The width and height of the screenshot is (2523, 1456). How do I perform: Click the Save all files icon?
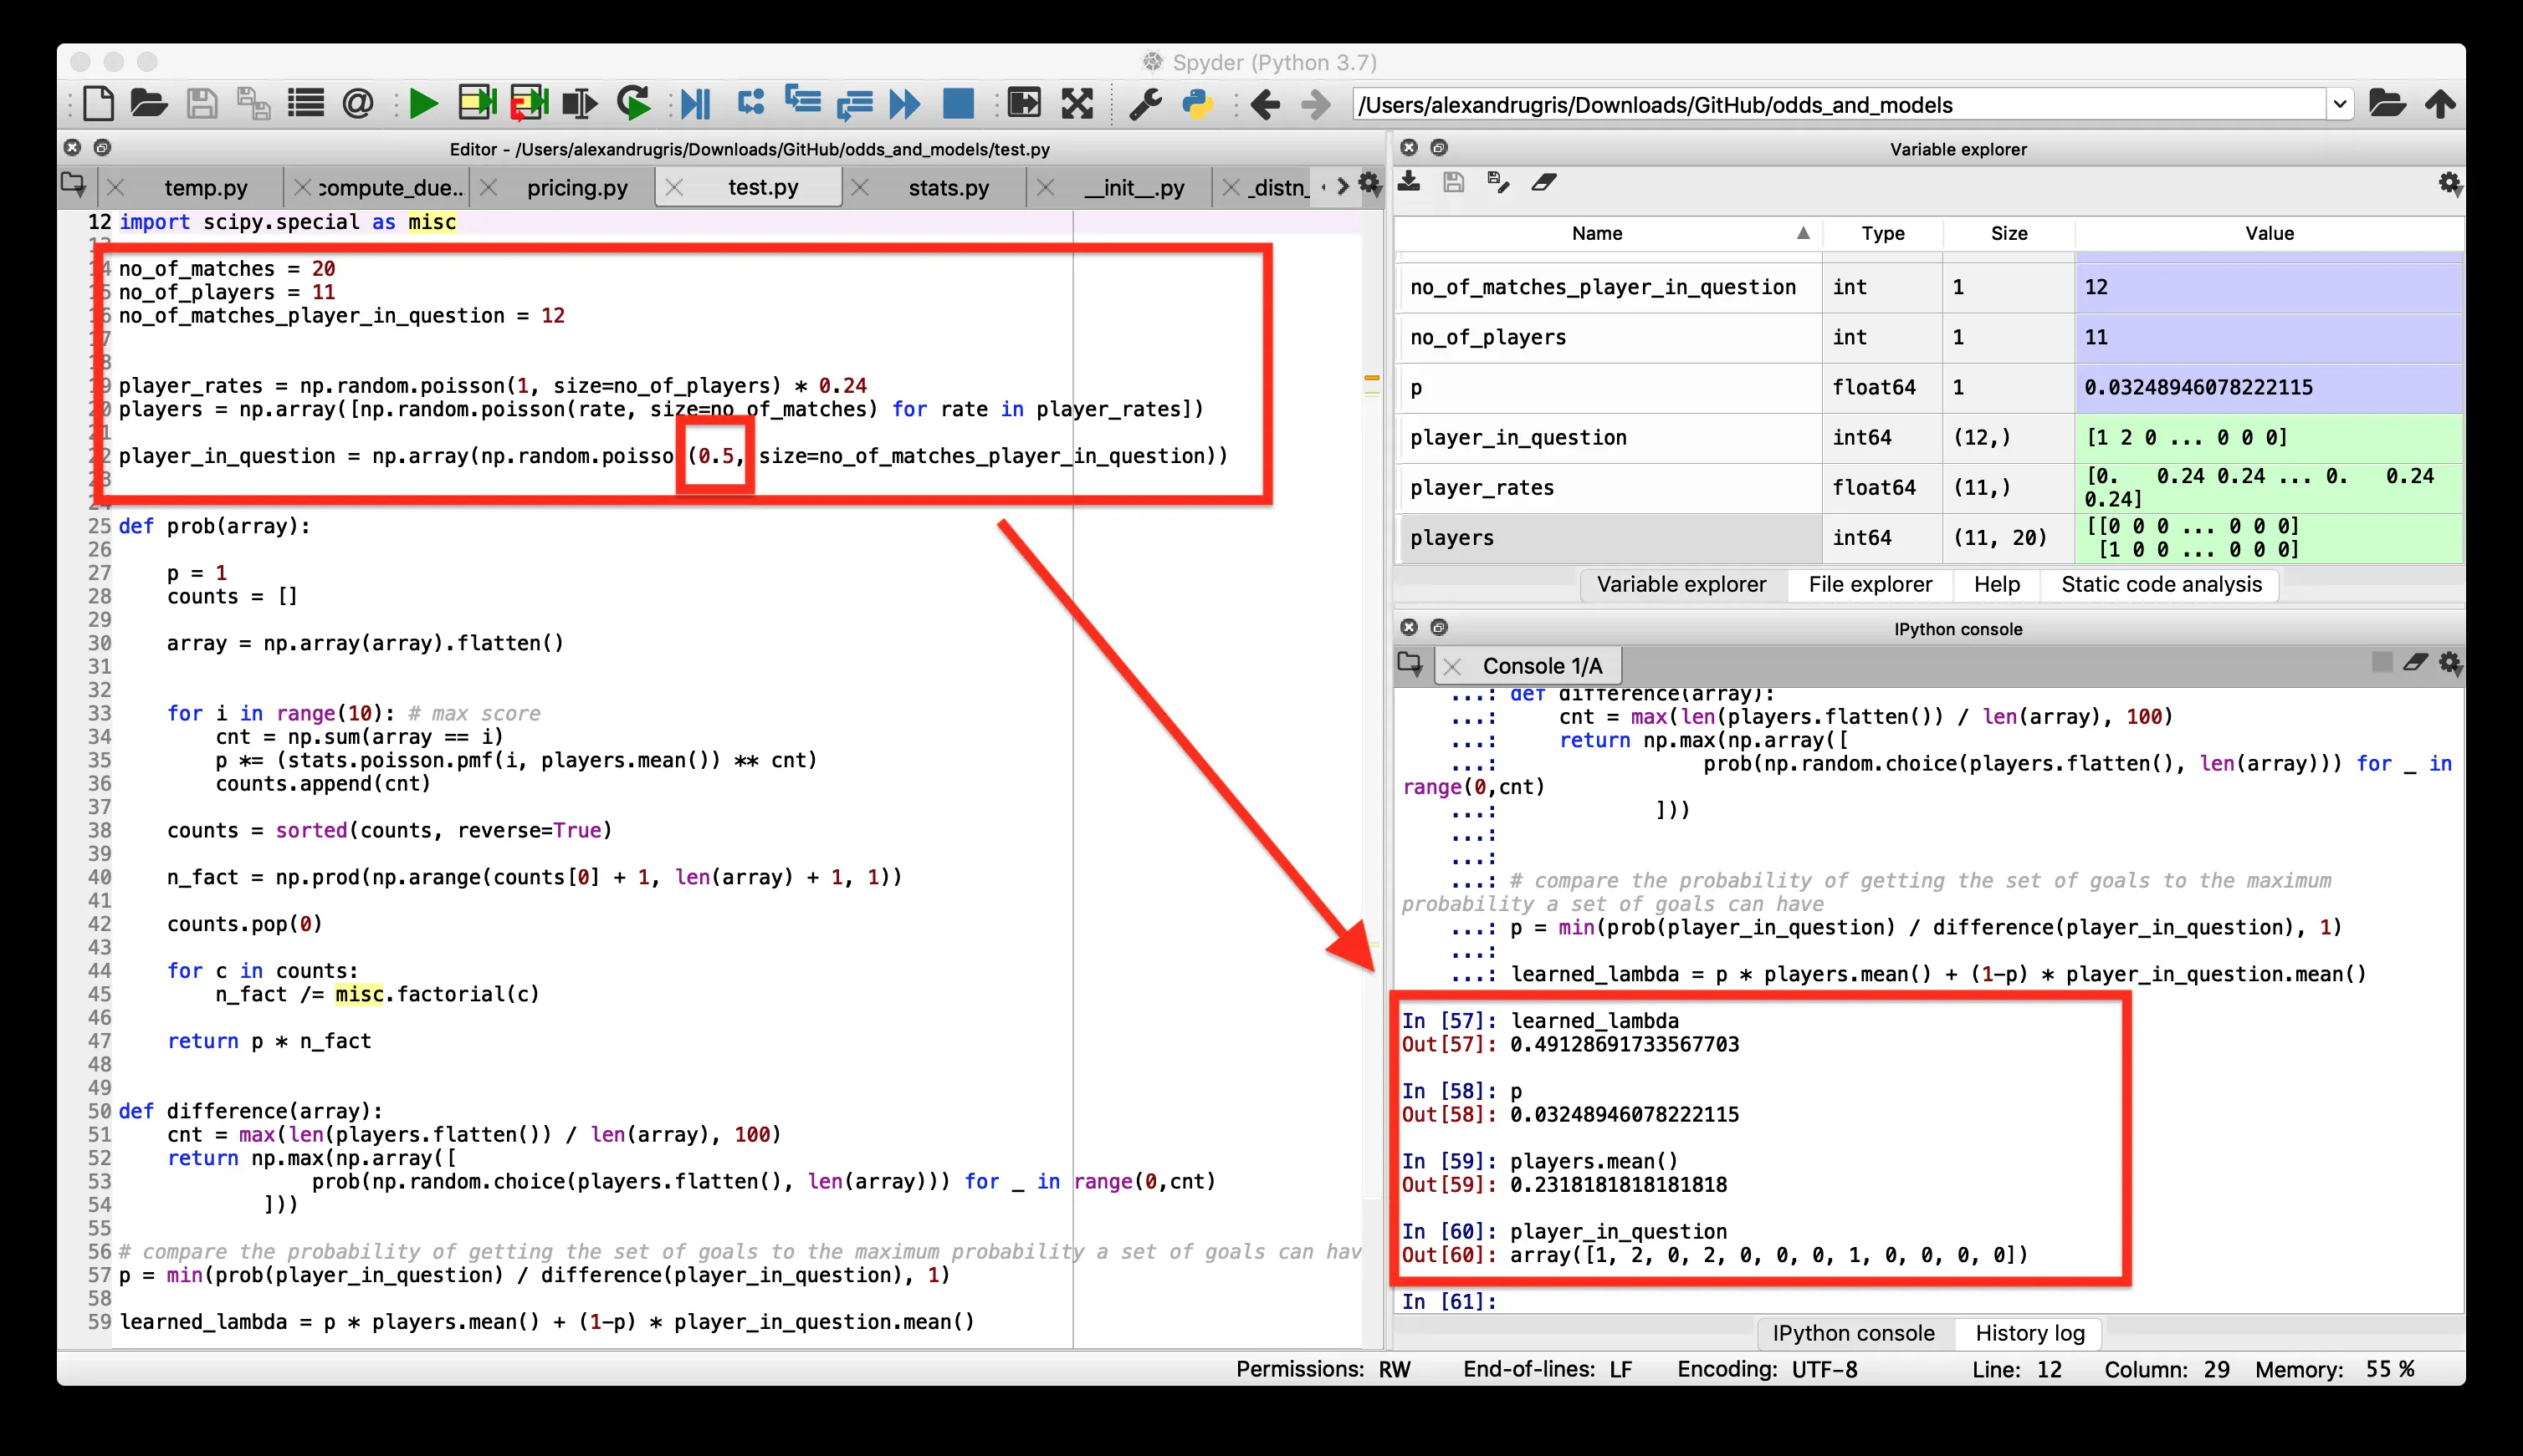coord(253,103)
